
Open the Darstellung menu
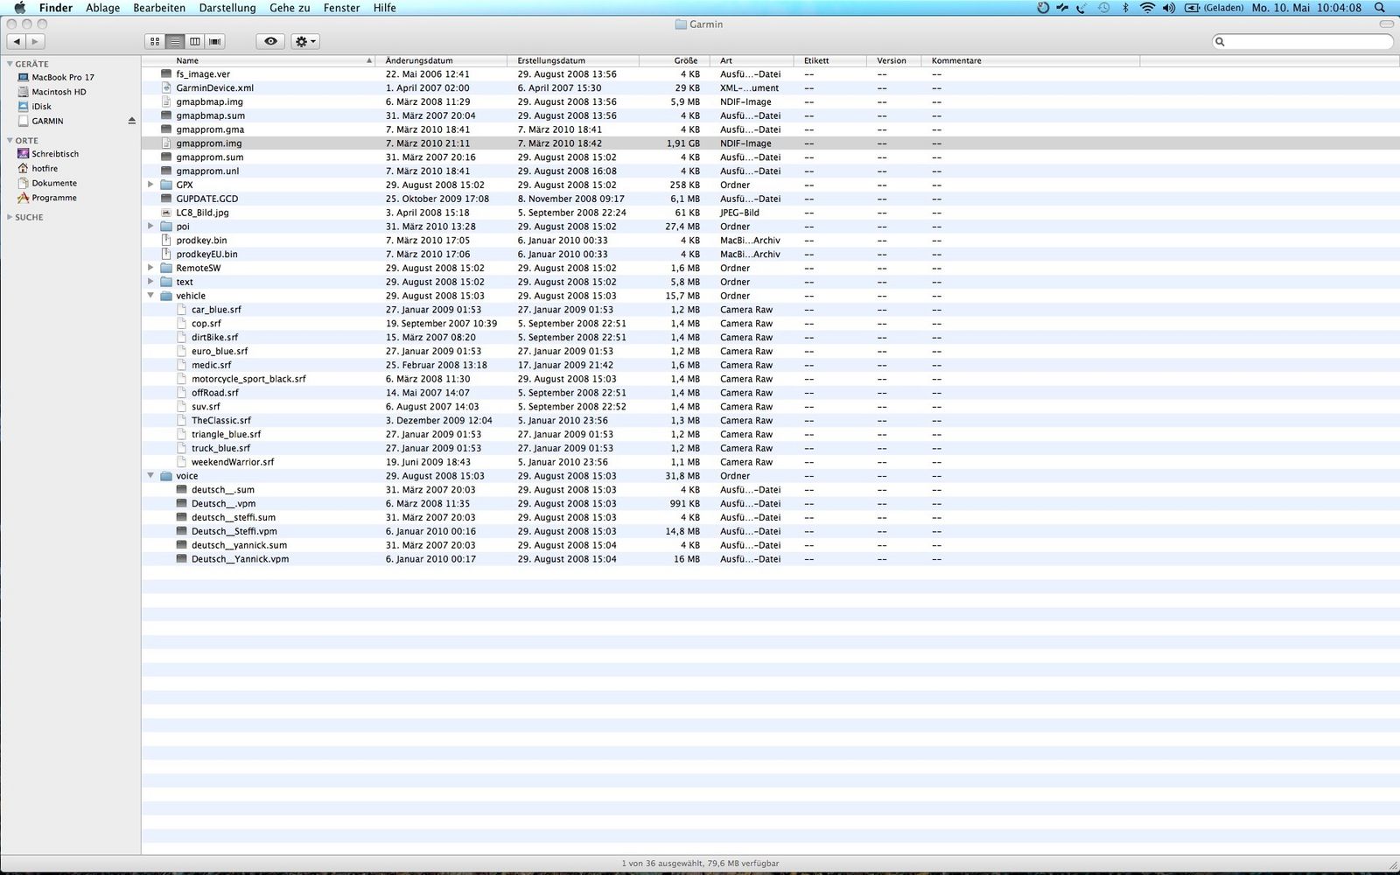point(227,8)
